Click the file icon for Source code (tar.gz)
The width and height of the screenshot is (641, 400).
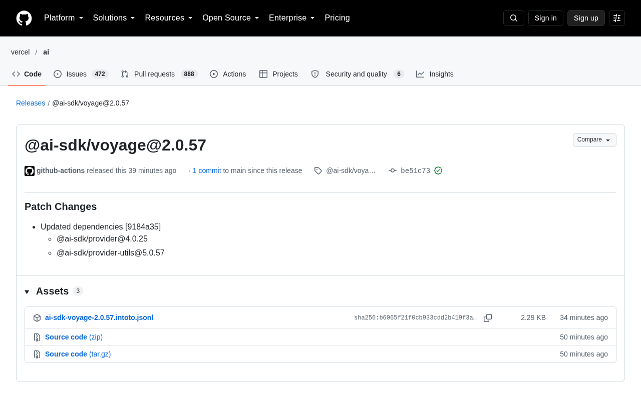pos(37,354)
